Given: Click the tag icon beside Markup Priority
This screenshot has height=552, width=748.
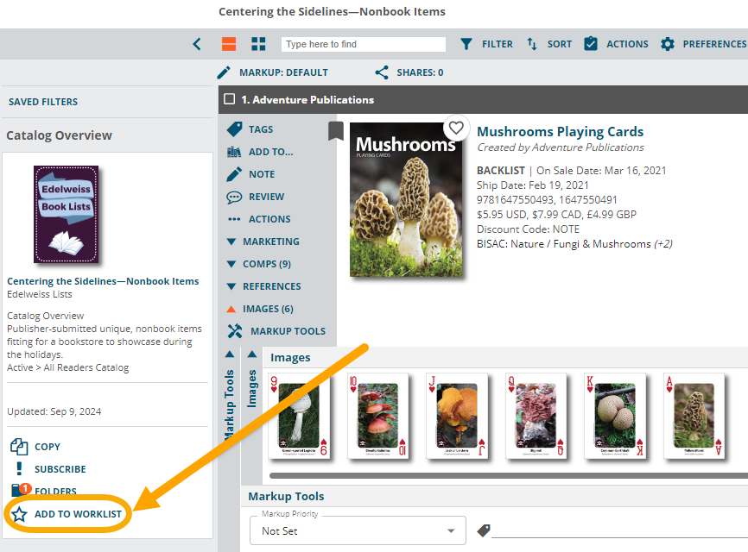Looking at the screenshot, I should point(484,530).
